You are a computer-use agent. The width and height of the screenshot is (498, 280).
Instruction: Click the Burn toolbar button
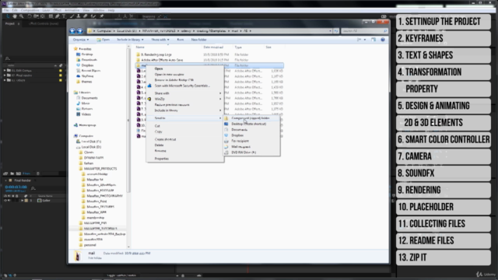pyautogui.click(x=181, y=40)
